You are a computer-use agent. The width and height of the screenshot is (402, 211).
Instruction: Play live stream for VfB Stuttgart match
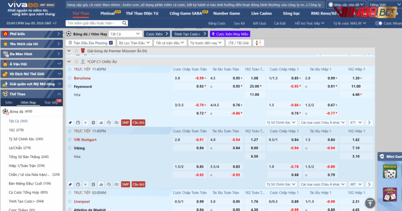86,184
